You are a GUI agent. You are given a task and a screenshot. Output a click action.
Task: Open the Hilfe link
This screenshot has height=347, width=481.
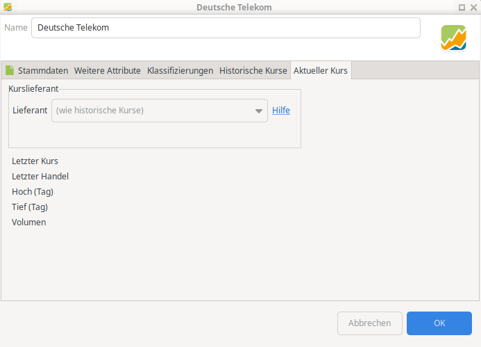tap(281, 111)
